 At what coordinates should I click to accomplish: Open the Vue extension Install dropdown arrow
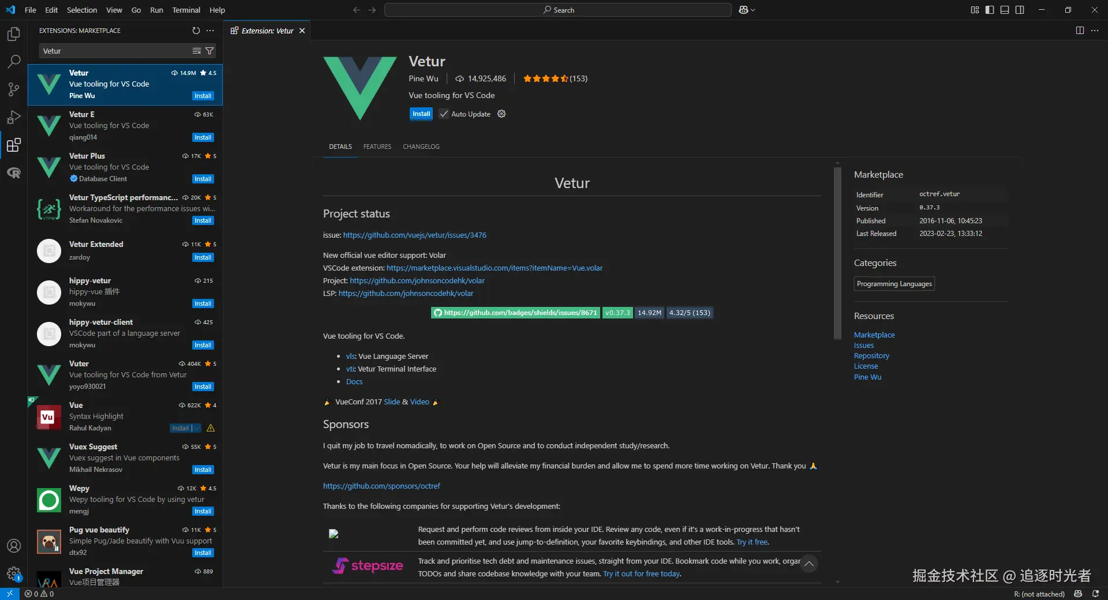(197, 428)
